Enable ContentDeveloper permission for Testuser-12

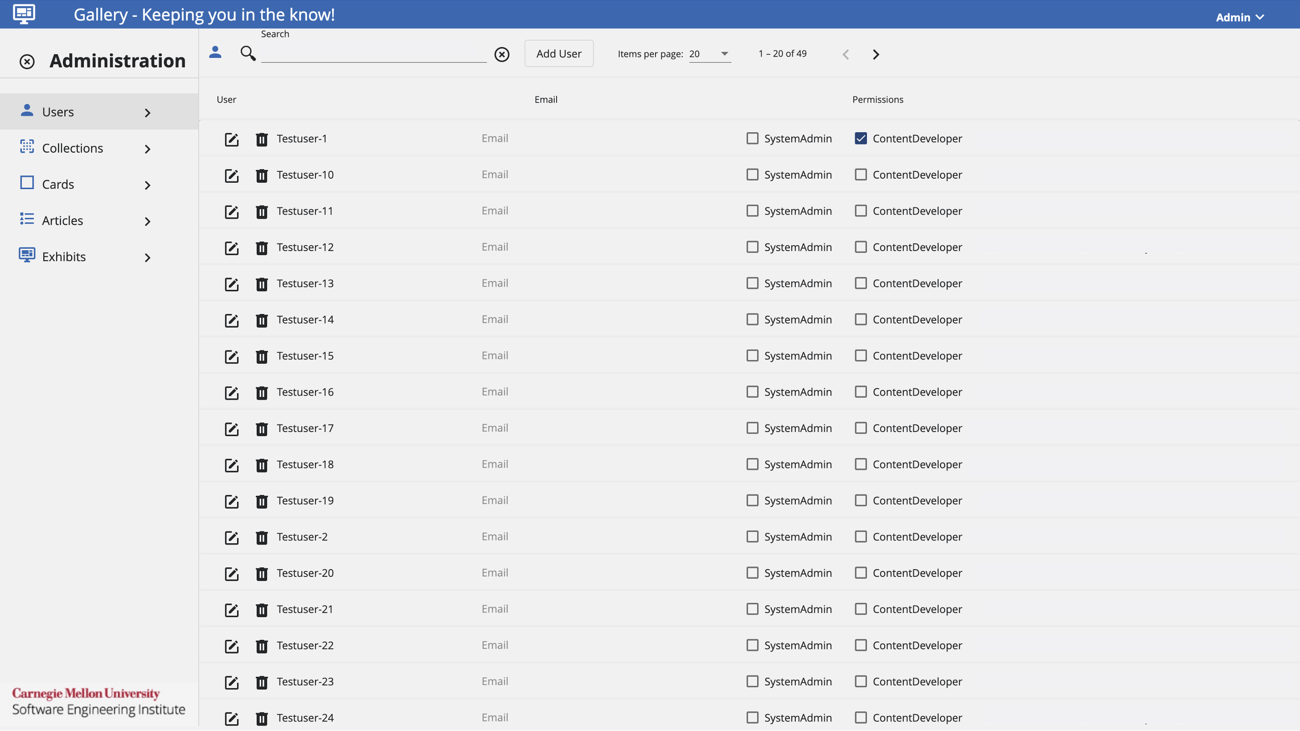click(861, 247)
